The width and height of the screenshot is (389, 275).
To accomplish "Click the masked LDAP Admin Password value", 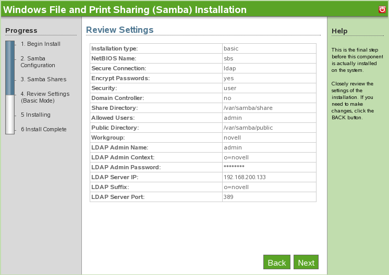I will [234, 167].
